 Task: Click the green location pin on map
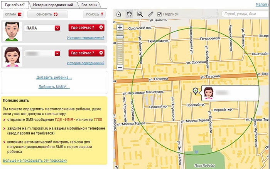(195, 91)
